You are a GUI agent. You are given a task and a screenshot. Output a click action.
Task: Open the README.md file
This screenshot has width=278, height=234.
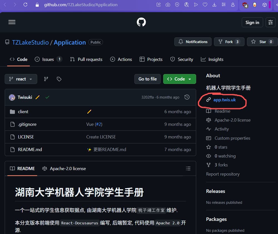click(x=30, y=150)
